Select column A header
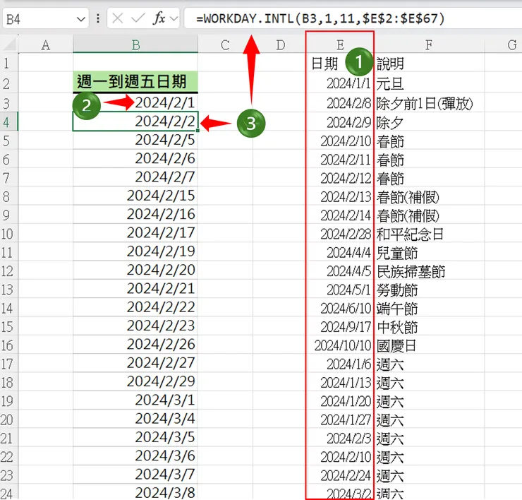This screenshot has height=500, width=522. tap(46, 44)
